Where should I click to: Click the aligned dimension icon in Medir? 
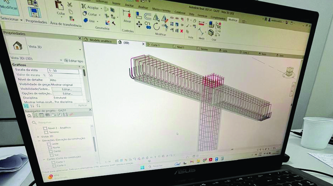(201, 23)
